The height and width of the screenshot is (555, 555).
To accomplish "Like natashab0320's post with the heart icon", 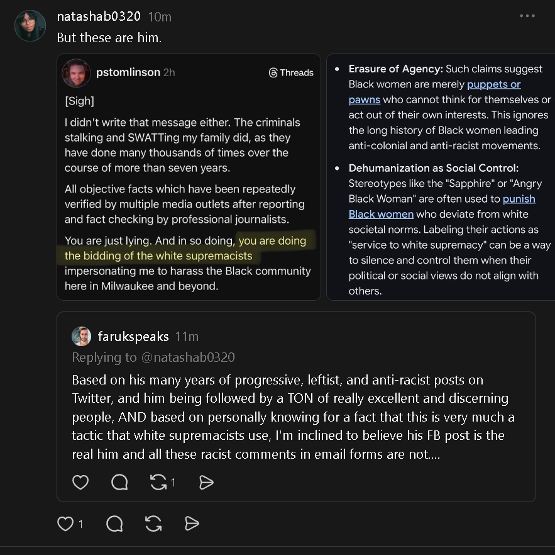I will [x=65, y=524].
